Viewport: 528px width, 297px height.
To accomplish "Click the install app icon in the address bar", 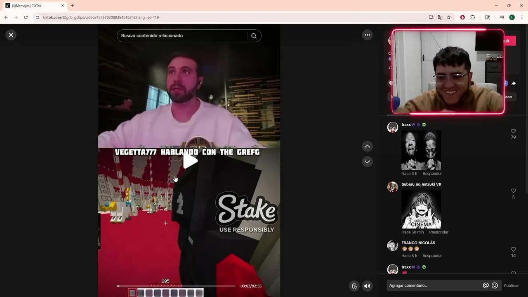I will 431,17.
